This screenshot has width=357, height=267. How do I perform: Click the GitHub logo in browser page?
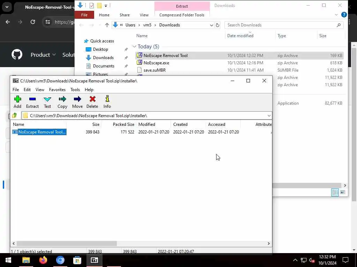tap(17, 55)
